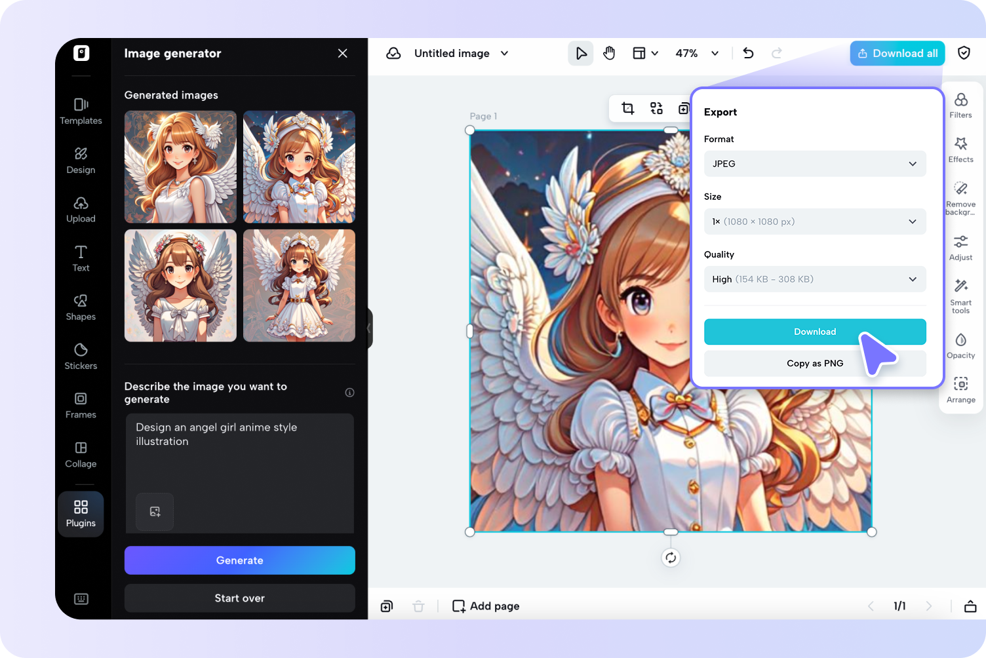Expand the Size 1x dropdown
Image resolution: width=986 pixels, height=658 pixels.
pyautogui.click(x=815, y=222)
